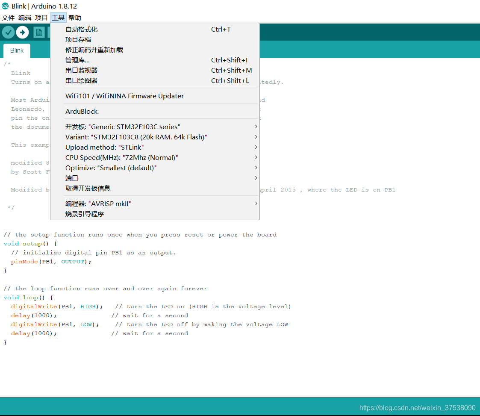
Task: Click the void loop() line in editor
Action: coord(28,298)
